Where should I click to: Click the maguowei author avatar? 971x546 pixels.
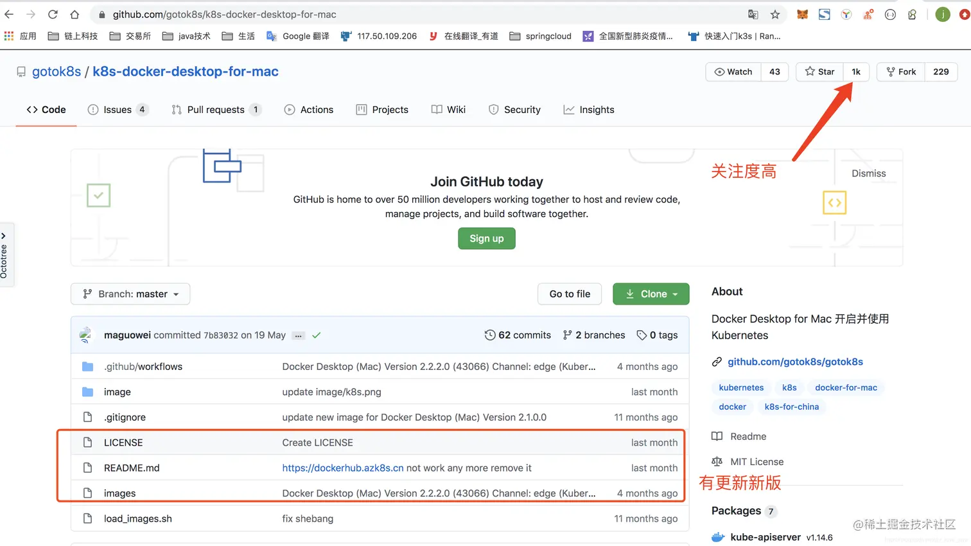(x=86, y=335)
